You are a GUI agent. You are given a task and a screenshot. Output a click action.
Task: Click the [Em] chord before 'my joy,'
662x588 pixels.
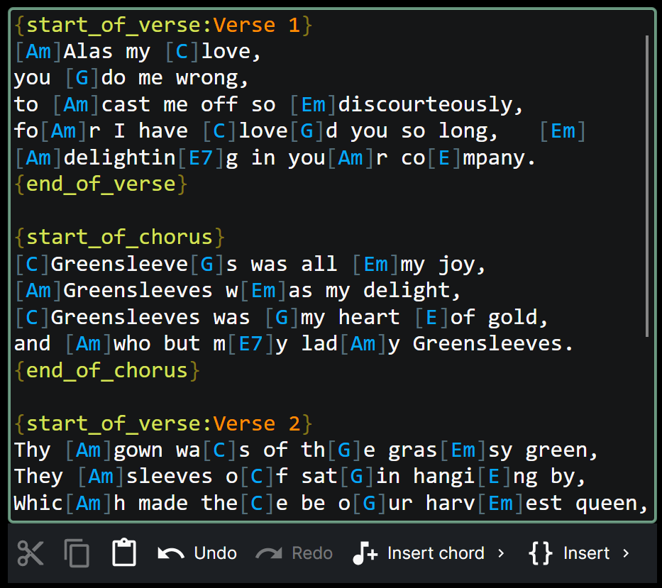tap(375, 265)
